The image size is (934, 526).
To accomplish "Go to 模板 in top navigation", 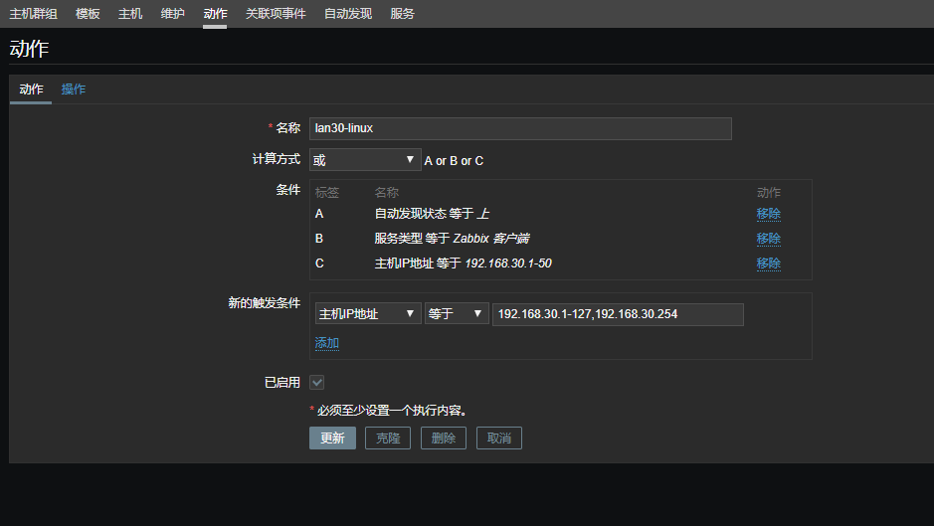I will [x=88, y=14].
